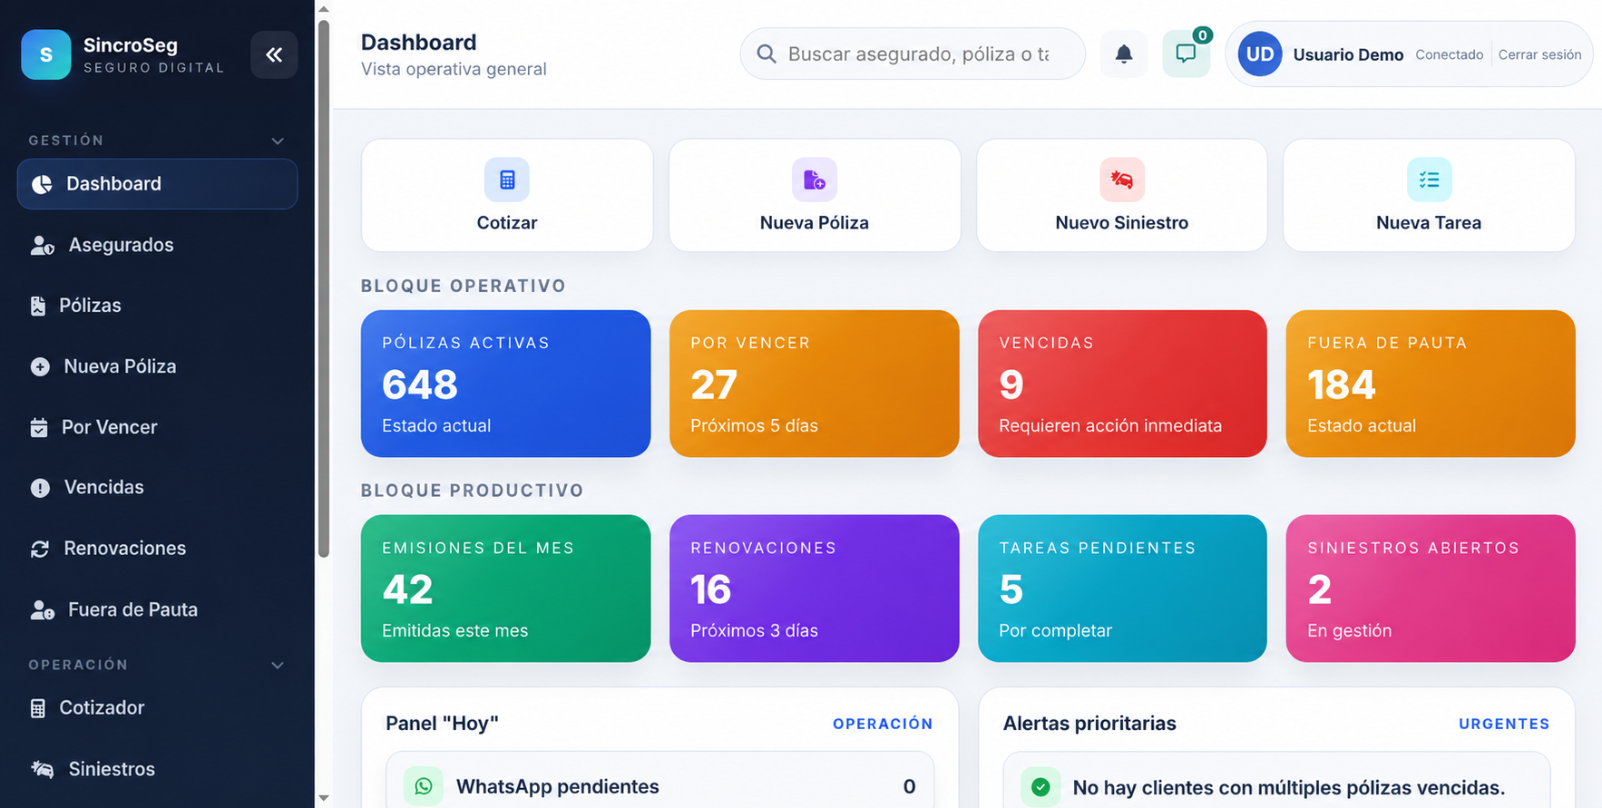Click the search magnifier icon
The width and height of the screenshot is (1602, 808).
767,54
